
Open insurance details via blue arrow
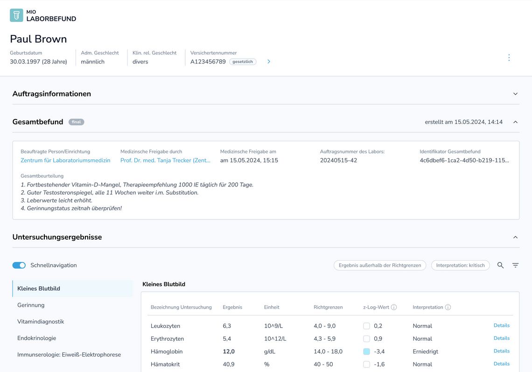pyautogui.click(x=269, y=62)
